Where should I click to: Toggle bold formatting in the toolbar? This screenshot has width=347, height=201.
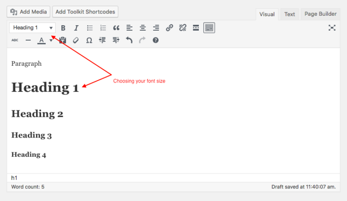(x=63, y=28)
